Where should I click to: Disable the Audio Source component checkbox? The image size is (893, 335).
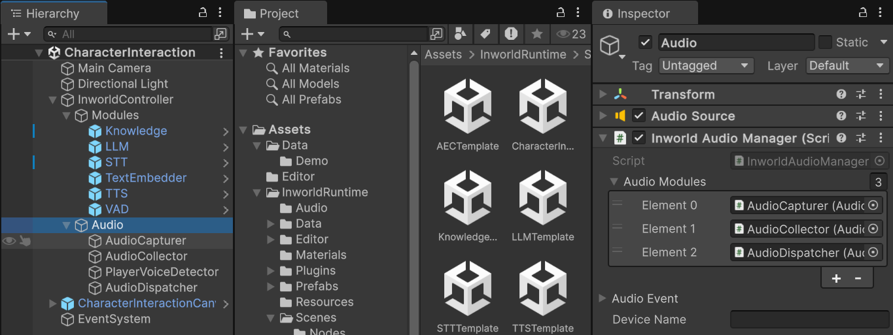click(639, 116)
